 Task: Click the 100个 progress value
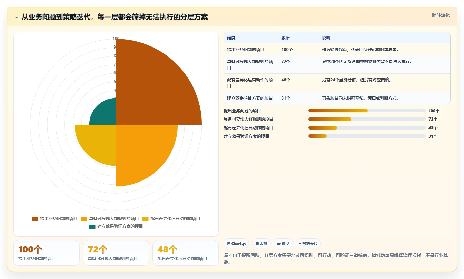(x=434, y=111)
